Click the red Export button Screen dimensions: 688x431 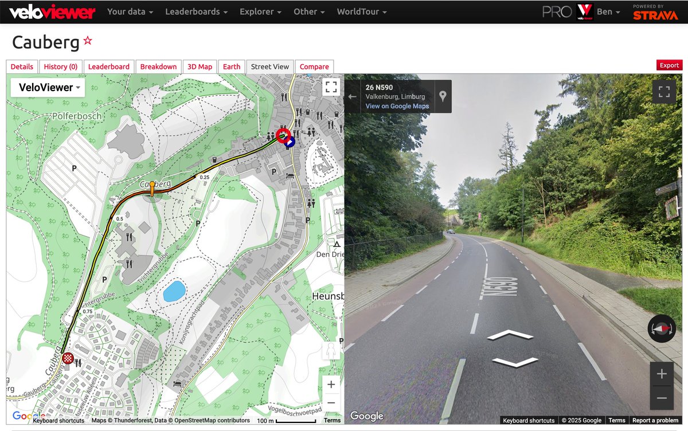(669, 65)
